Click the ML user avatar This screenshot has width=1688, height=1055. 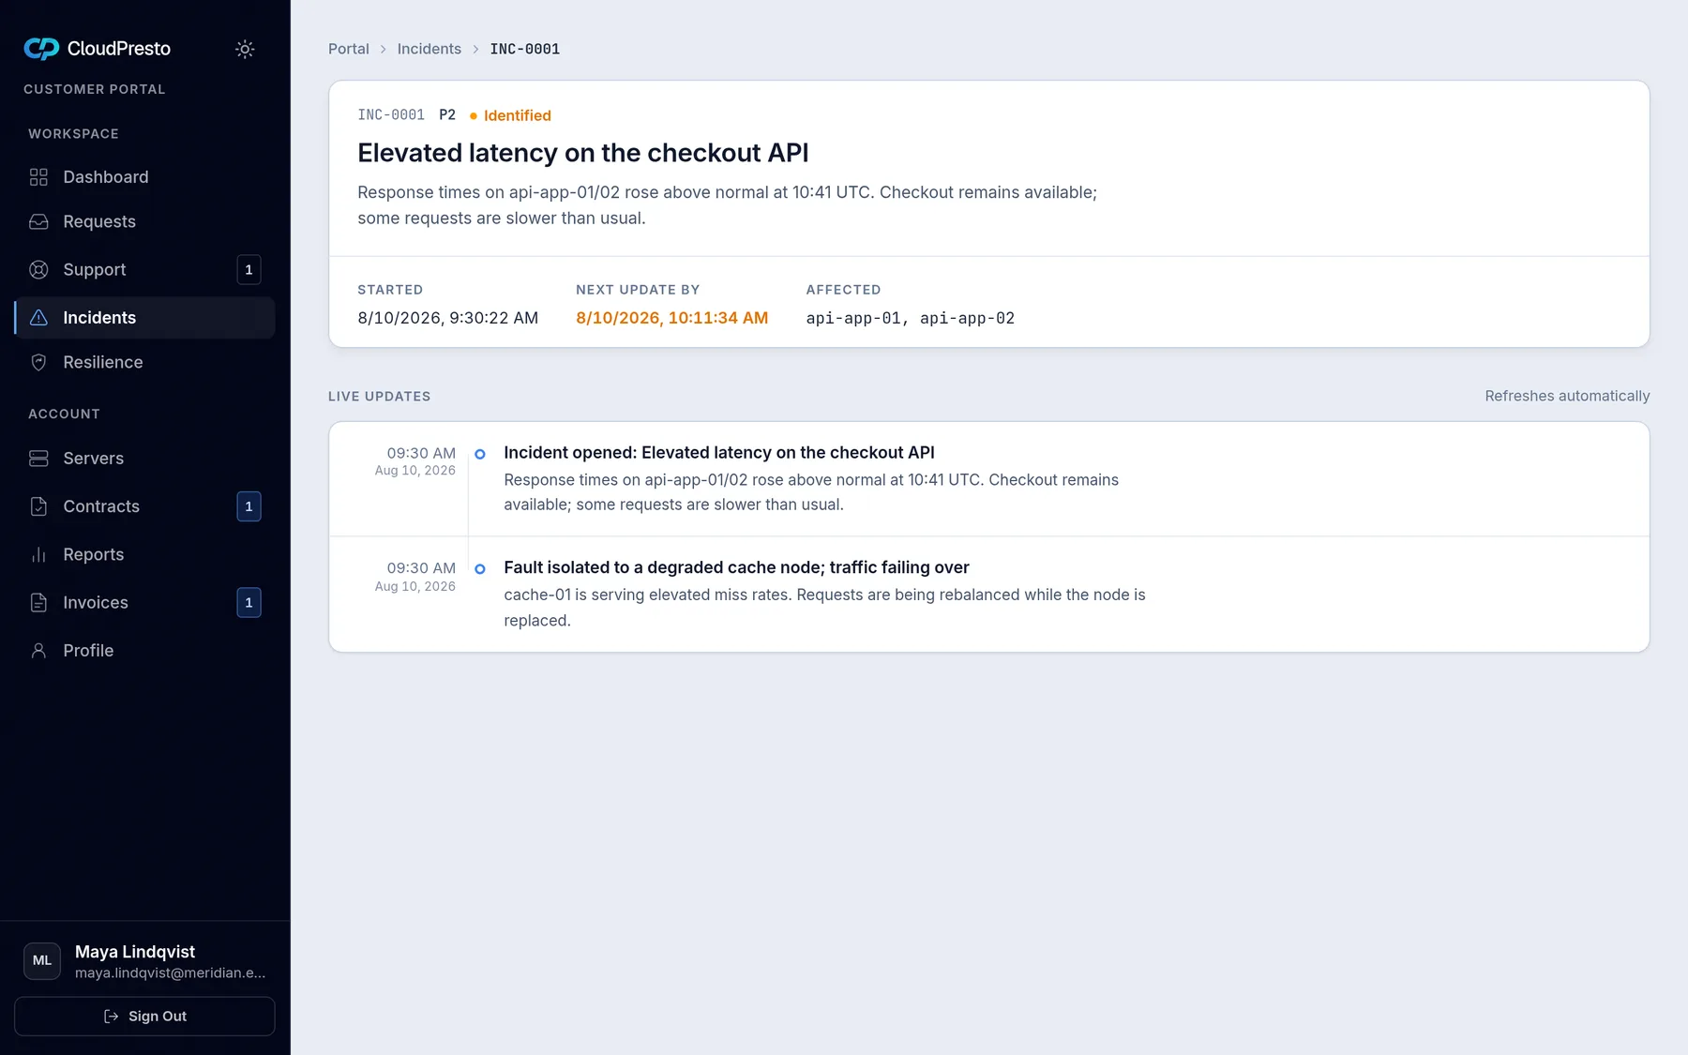[x=42, y=961]
